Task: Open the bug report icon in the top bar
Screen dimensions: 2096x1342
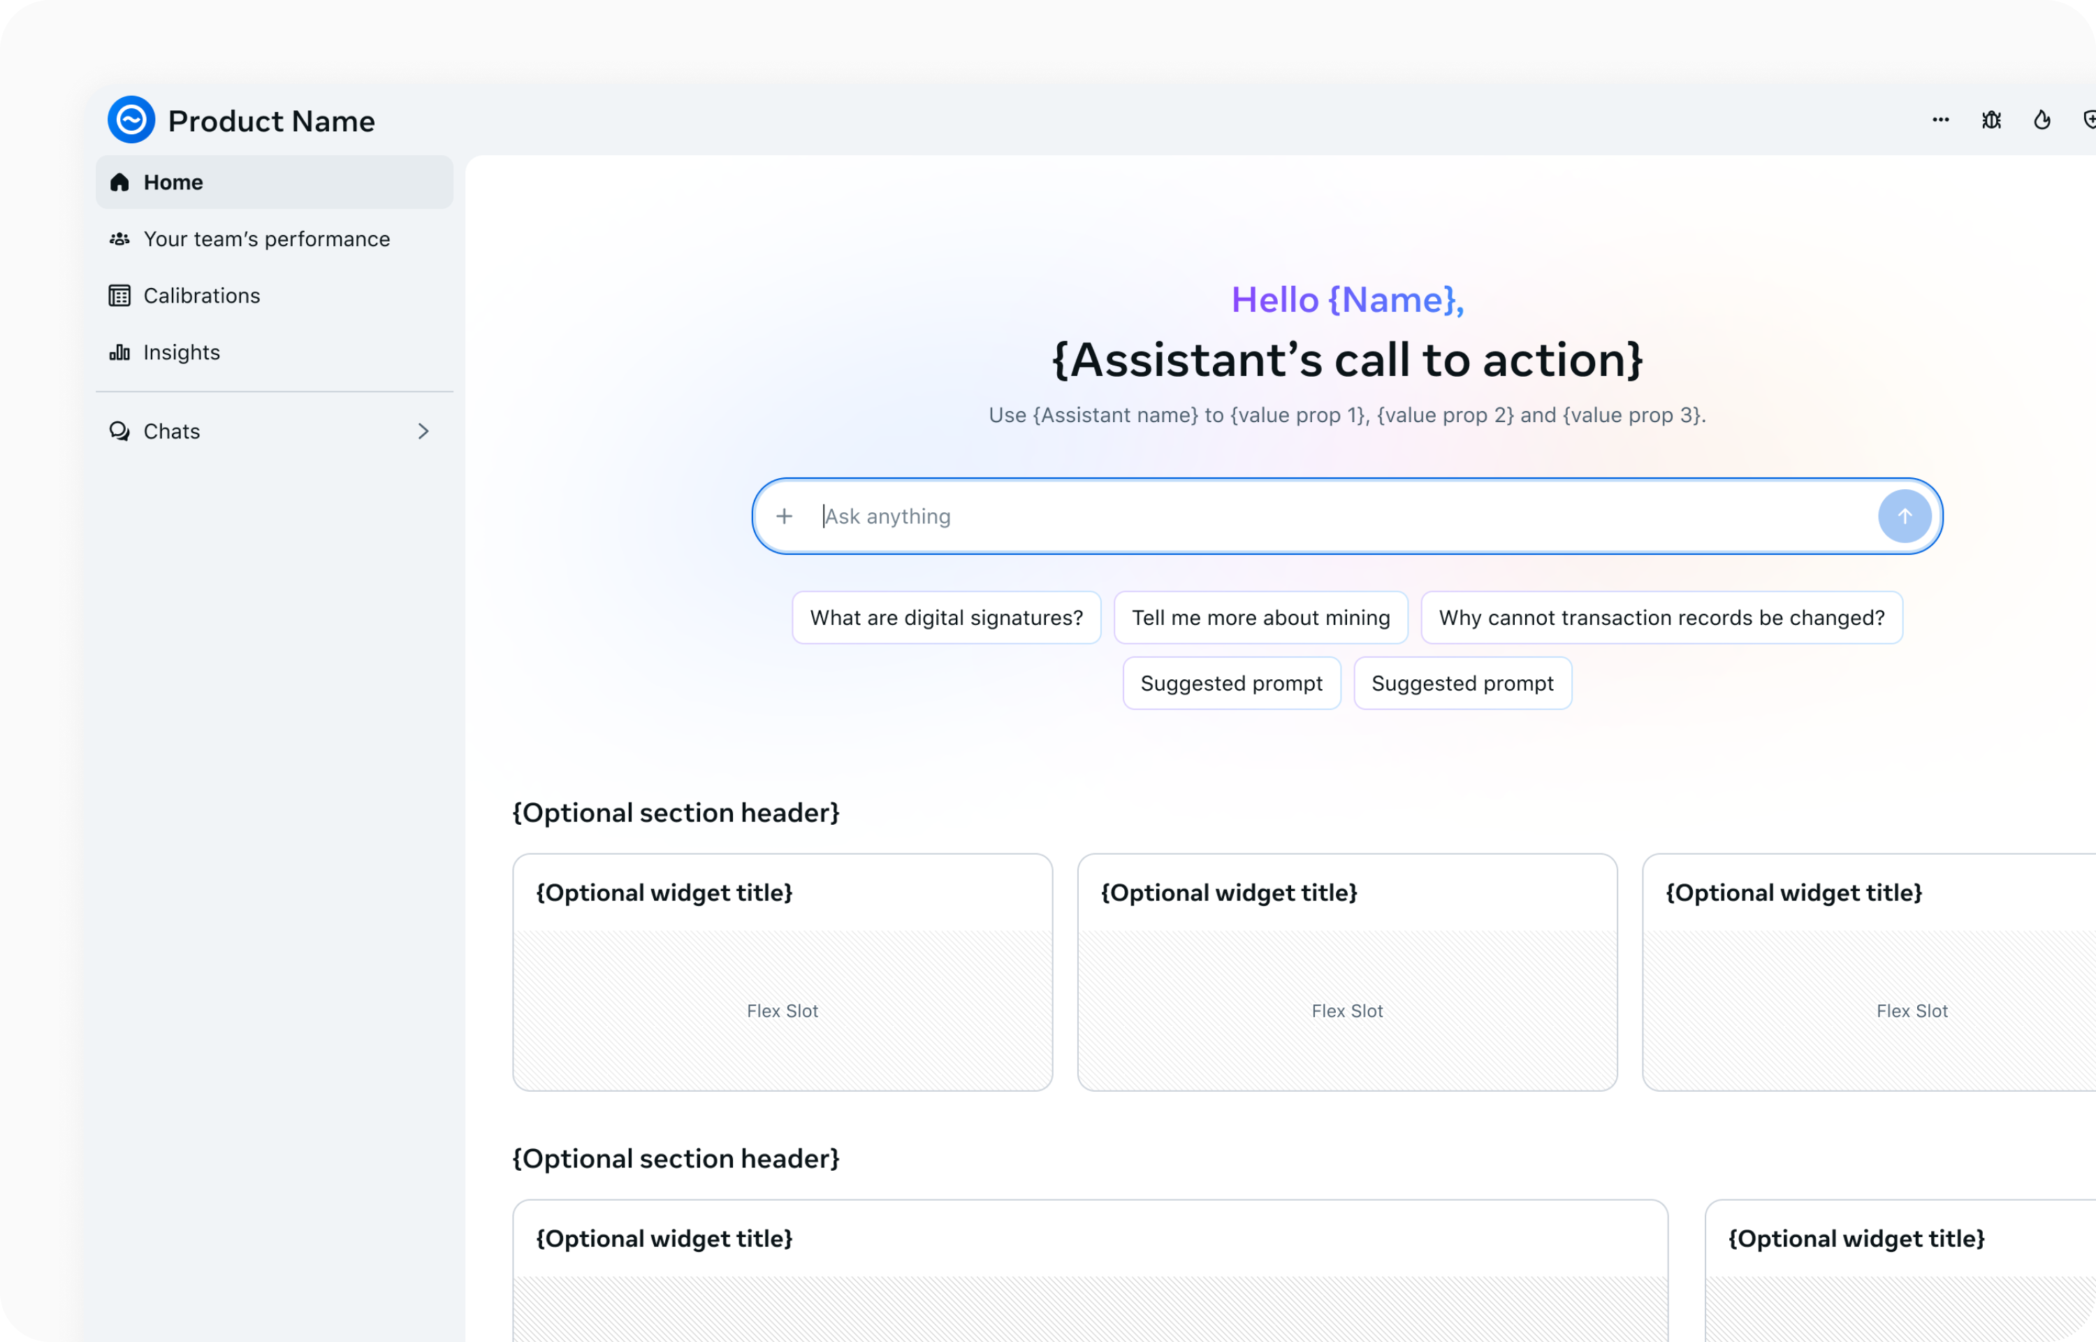Action: click(x=1991, y=120)
